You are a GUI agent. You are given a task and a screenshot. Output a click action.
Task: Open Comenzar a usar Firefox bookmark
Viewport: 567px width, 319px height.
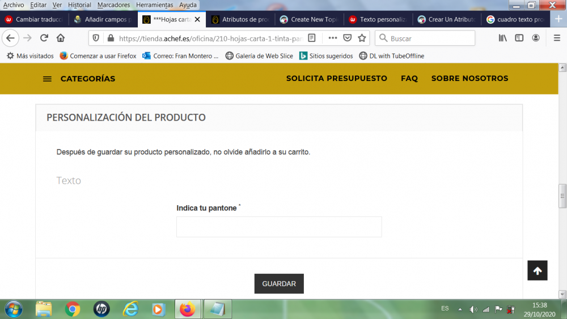(98, 56)
